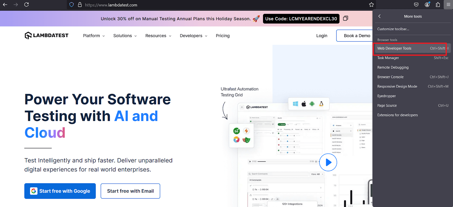The width and height of the screenshot is (453, 207).
Task: Click the Playwright masks icon
Action: (246, 140)
